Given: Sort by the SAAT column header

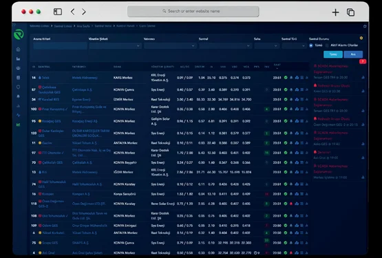Looking at the screenshot, I should coord(277,65).
